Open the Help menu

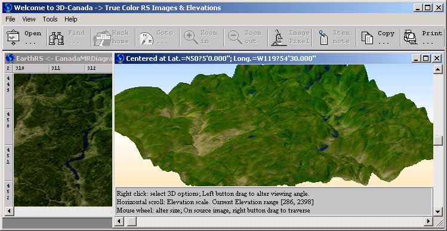tap(70, 19)
